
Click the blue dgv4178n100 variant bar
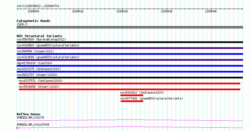coord(130,66)
